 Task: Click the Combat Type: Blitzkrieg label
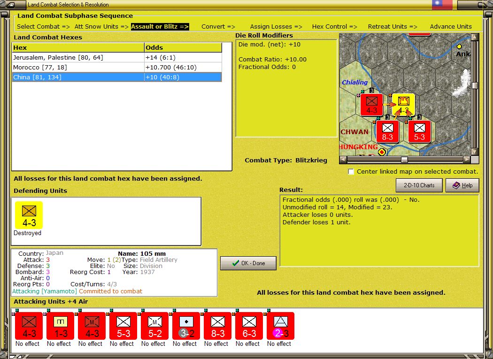286,160
